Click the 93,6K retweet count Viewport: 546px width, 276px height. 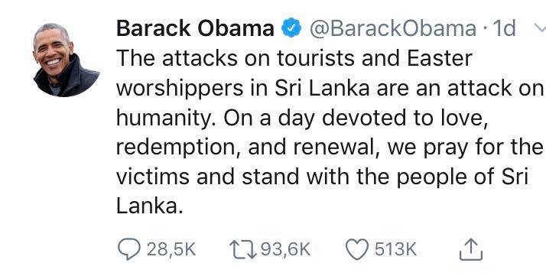(x=285, y=249)
